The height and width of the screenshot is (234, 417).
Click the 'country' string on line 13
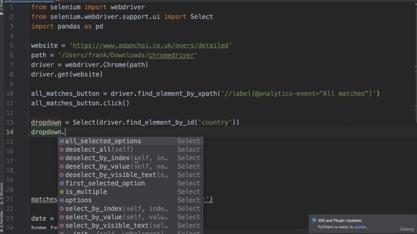(x=215, y=123)
